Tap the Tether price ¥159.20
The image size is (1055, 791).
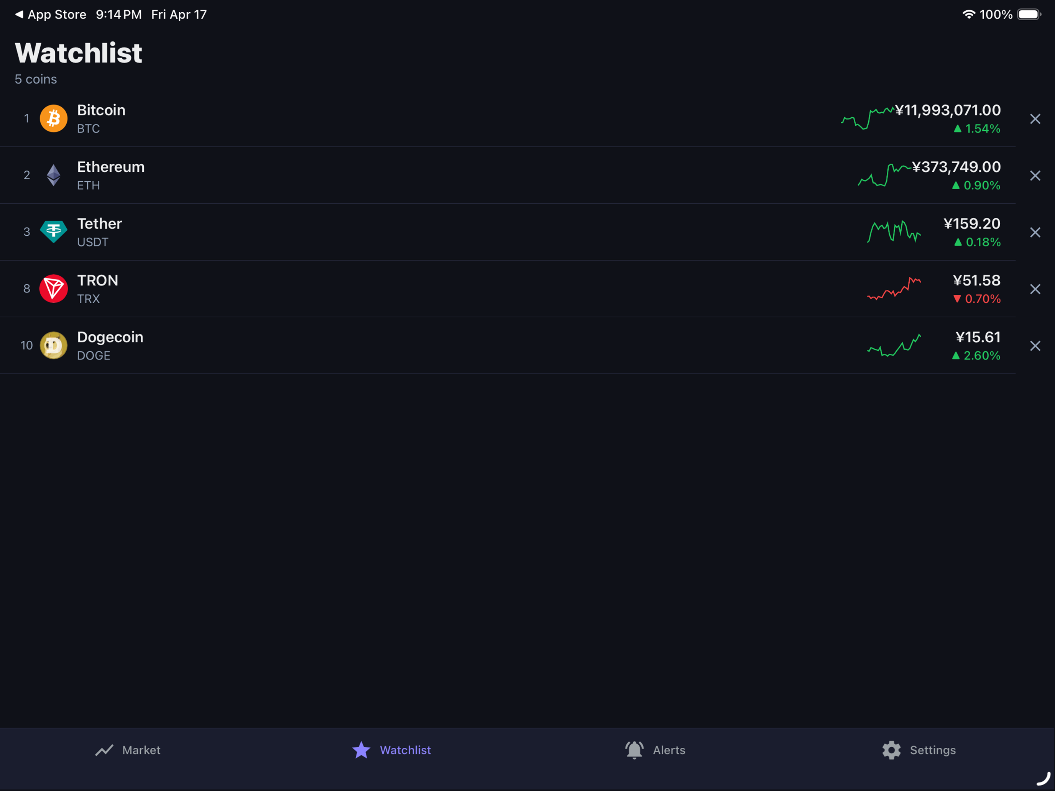coord(972,223)
